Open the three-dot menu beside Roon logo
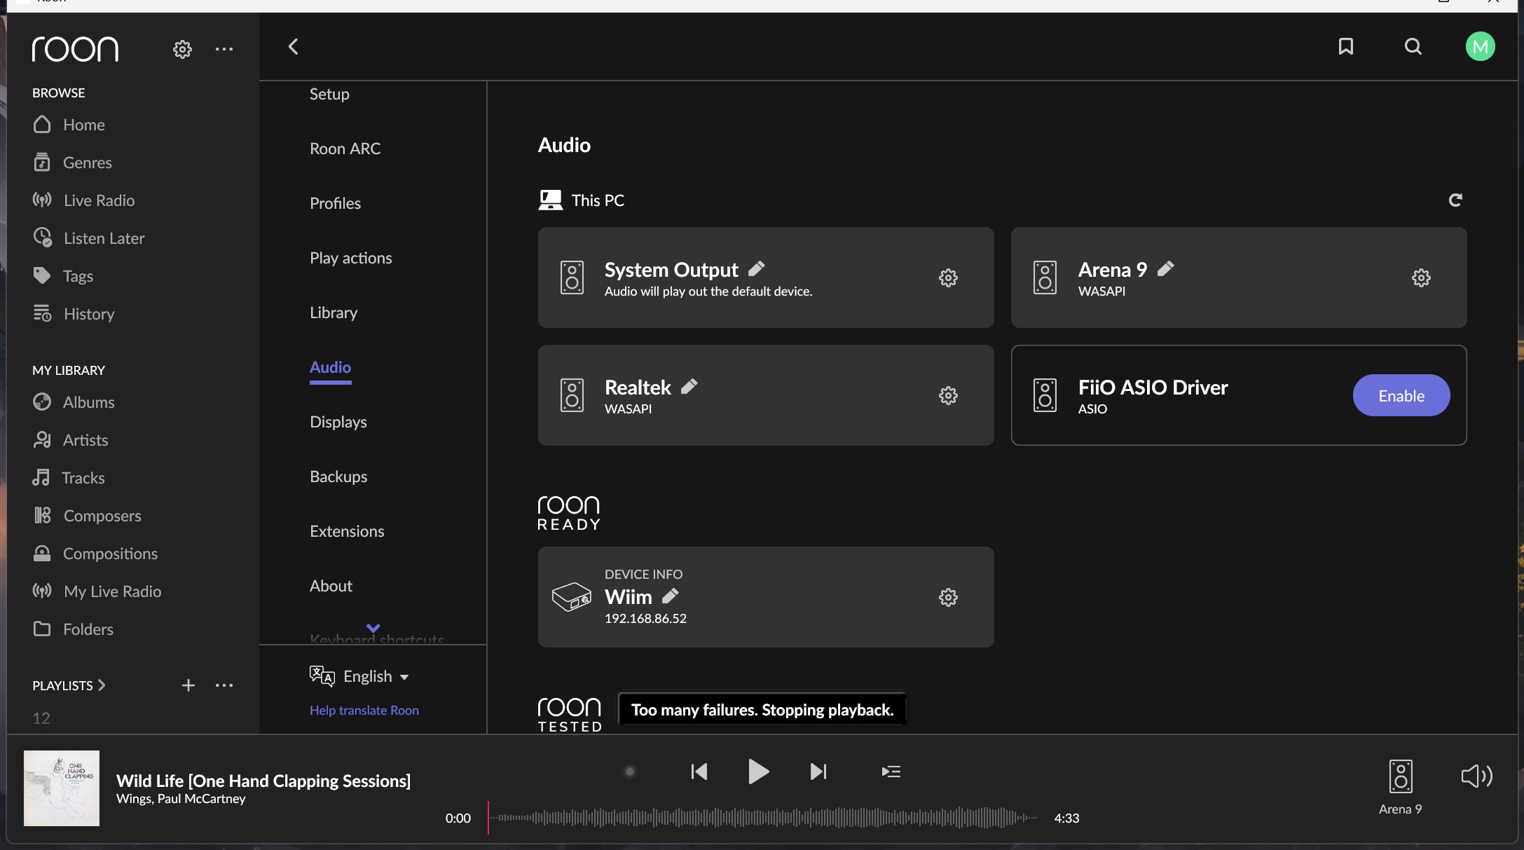 (x=224, y=49)
